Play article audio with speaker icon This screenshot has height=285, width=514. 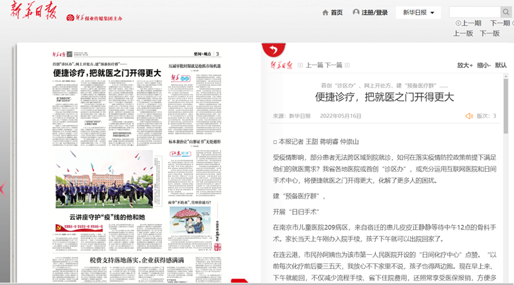(x=469, y=116)
